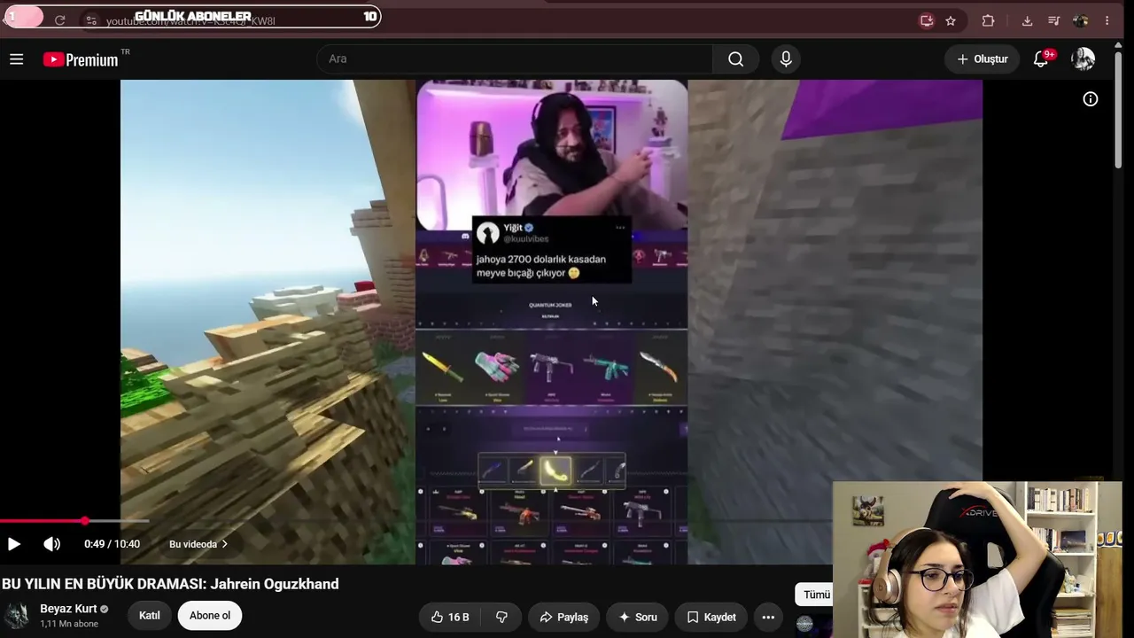Viewport: 1134px width, 638px height.
Task: Open the browser three-dot menu
Action: point(1107,20)
